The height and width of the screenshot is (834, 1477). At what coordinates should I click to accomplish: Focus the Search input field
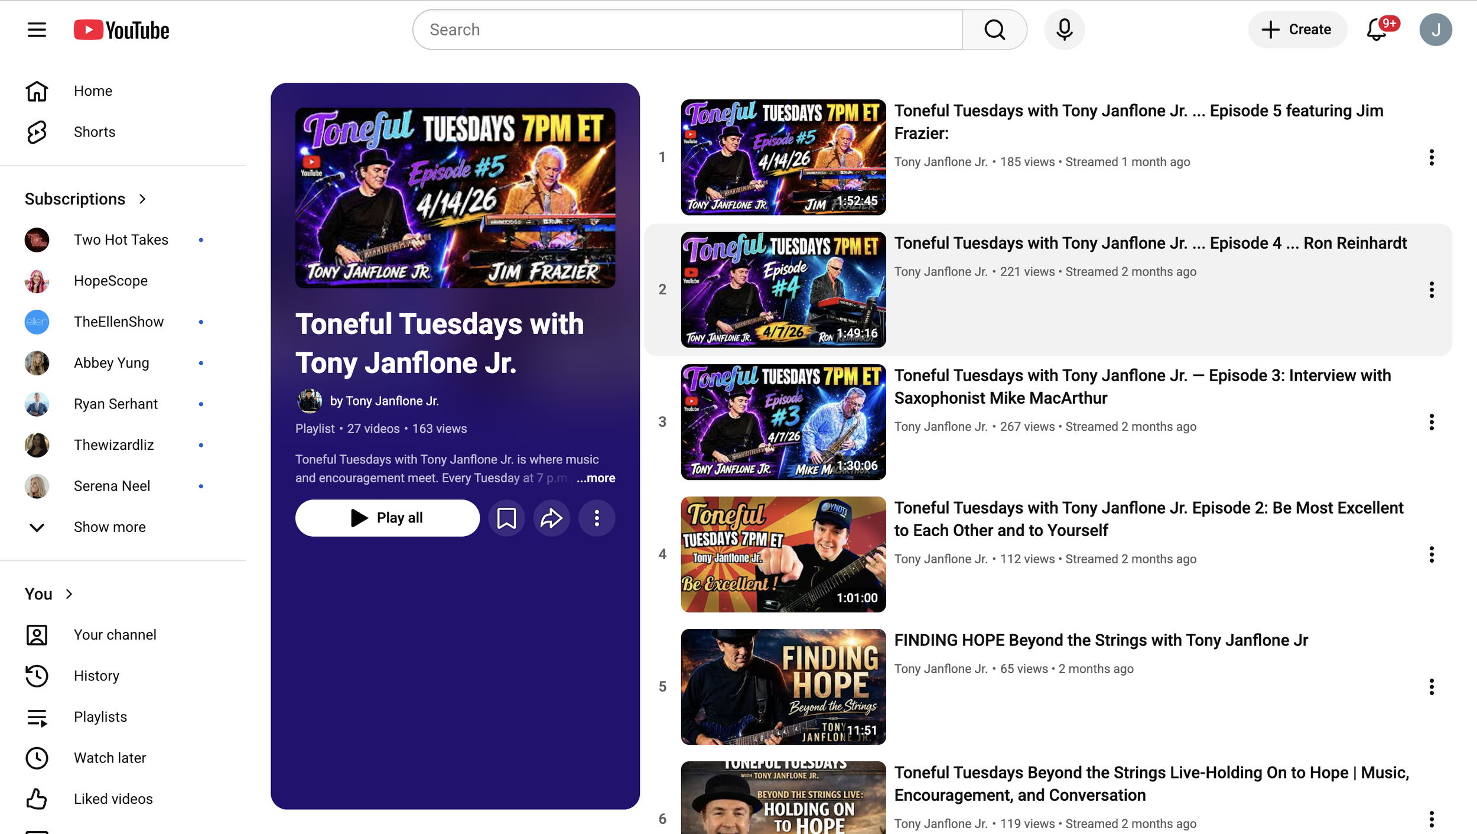(x=687, y=30)
